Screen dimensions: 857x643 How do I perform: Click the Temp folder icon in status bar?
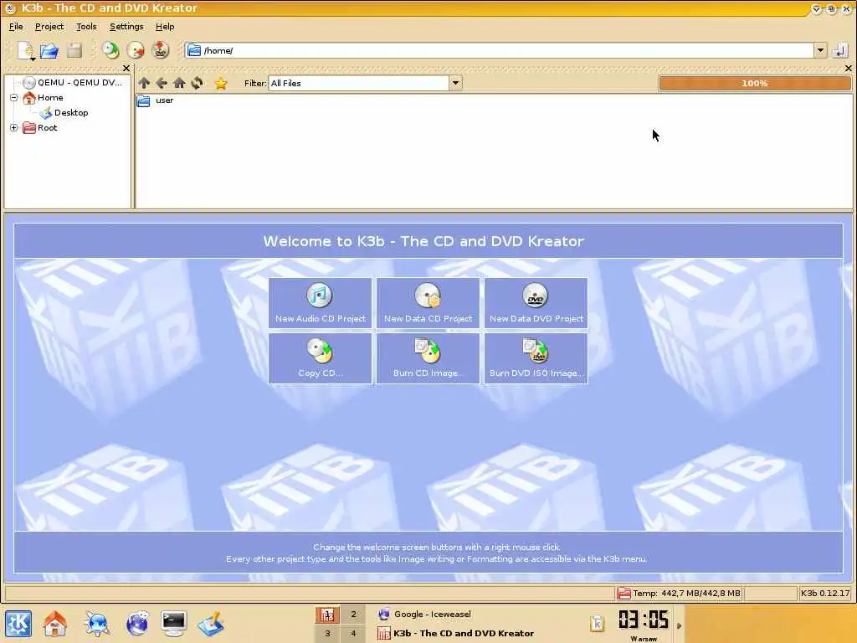point(624,594)
